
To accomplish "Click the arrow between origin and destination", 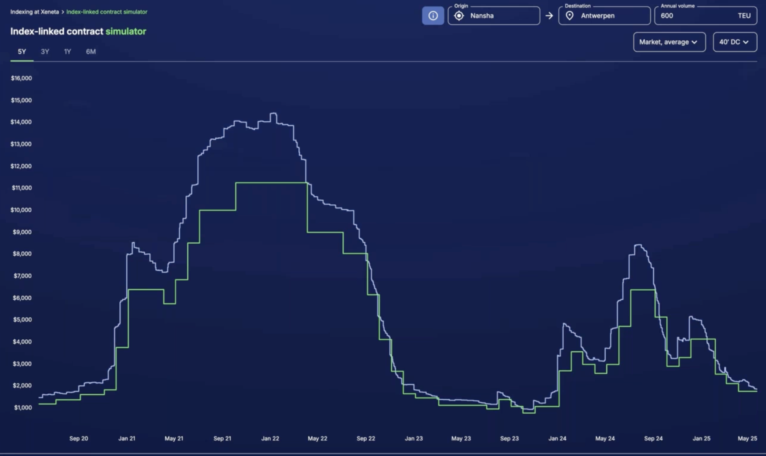I will pos(549,16).
